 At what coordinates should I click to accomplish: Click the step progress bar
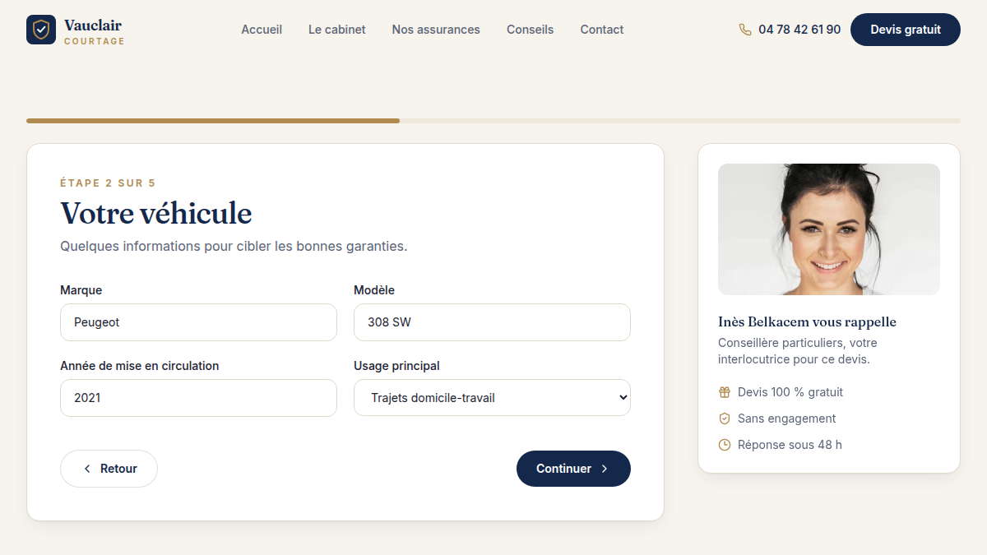click(493, 121)
